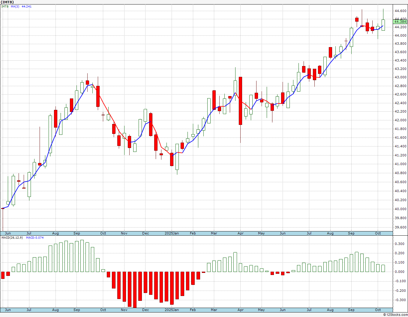The width and height of the screenshot is (408, 317).
Task: Select the last green candlestick in October
Action: (383, 25)
